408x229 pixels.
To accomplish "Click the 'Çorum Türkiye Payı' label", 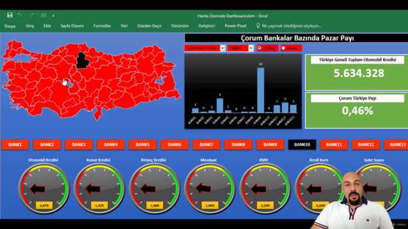I will click(x=357, y=99).
